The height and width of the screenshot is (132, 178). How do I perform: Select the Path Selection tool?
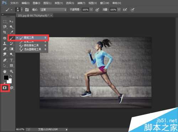point(5,65)
